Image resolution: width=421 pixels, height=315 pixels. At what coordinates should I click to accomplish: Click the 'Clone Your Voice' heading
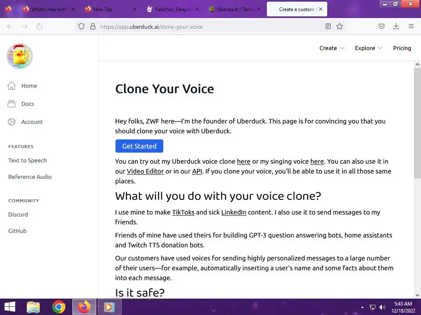coord(164,89)
